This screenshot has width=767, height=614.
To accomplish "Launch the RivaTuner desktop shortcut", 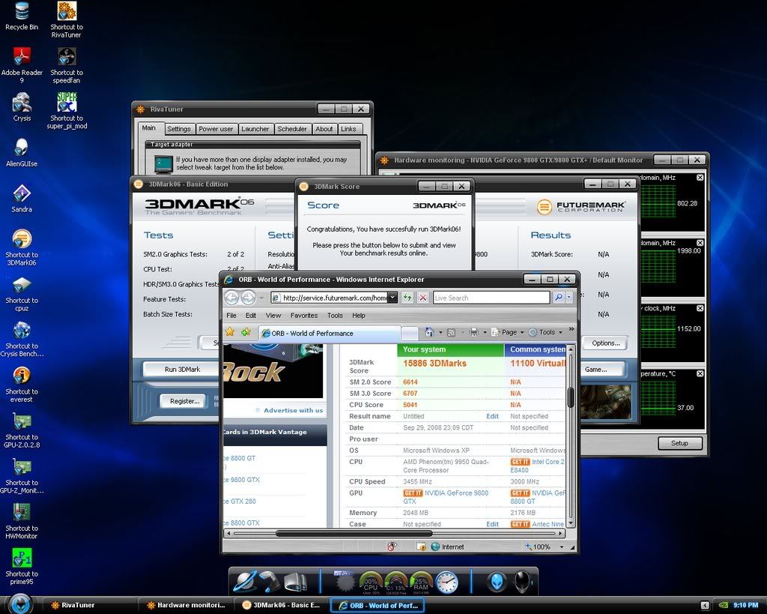I will [x=67, y=19].
